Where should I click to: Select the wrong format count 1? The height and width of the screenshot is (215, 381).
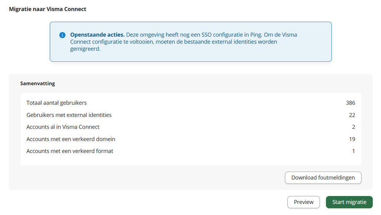pos(354,151)
